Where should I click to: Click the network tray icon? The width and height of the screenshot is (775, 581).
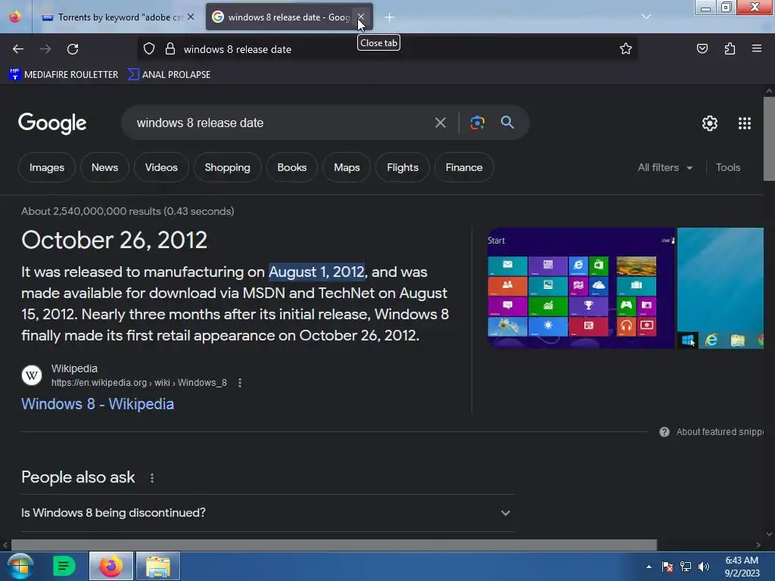[x=686, y=567]
